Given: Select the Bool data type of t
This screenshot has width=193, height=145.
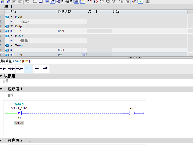Looking at the screenshot, I should coord(72,50).
